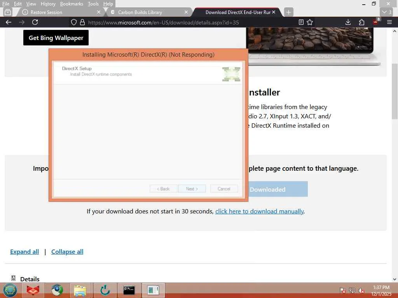Click the laptop wallpaper image
The height and width of the screenshot is (298, 398).
(314, 46)
